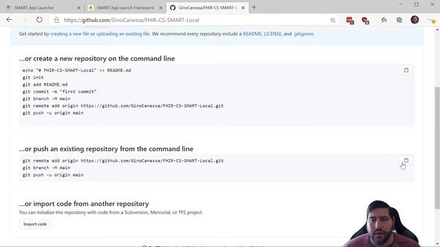
Task: Click the git init line
Action: [x=33, y=78]
